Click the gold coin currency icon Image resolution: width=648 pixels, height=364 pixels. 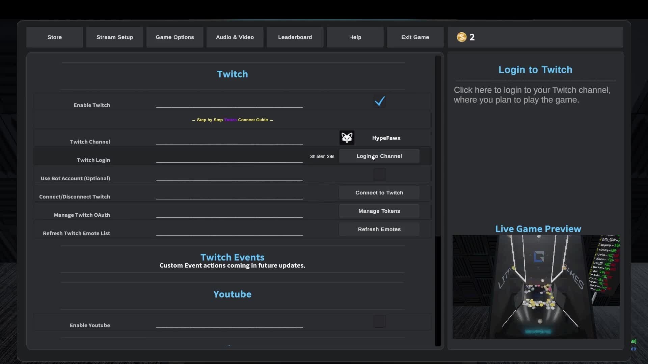click(x=461, y=37)
